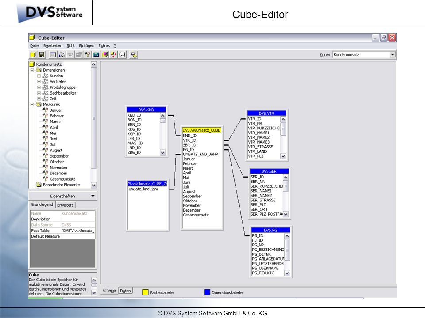Click the measure icon beside August in tree
Viewport: 425px width, 318px height.
point(46,150)
